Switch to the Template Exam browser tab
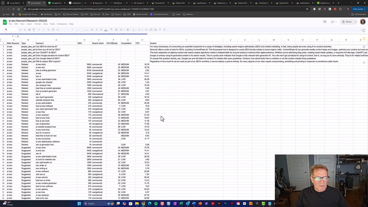The height and width of the screenshot is (207, 368). (x=57, y=3)
